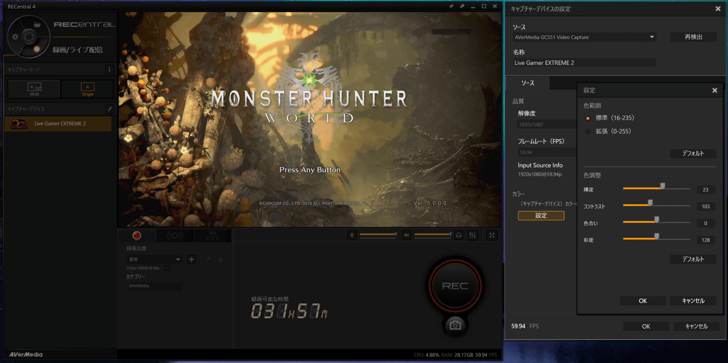The width and height of the screenshot is (728, 363).
Task: Mute the speaker volume icon
Action: tap(406, 235)
